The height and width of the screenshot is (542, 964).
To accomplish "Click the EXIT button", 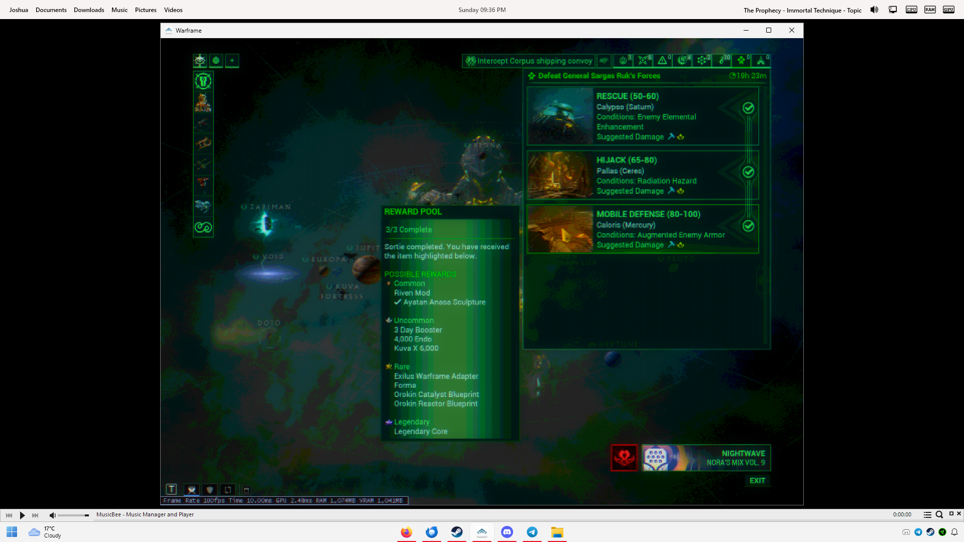I will pyautogui.click(x=758, y=481).
